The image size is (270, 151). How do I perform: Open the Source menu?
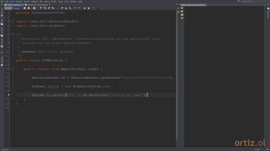click(27, 2)
